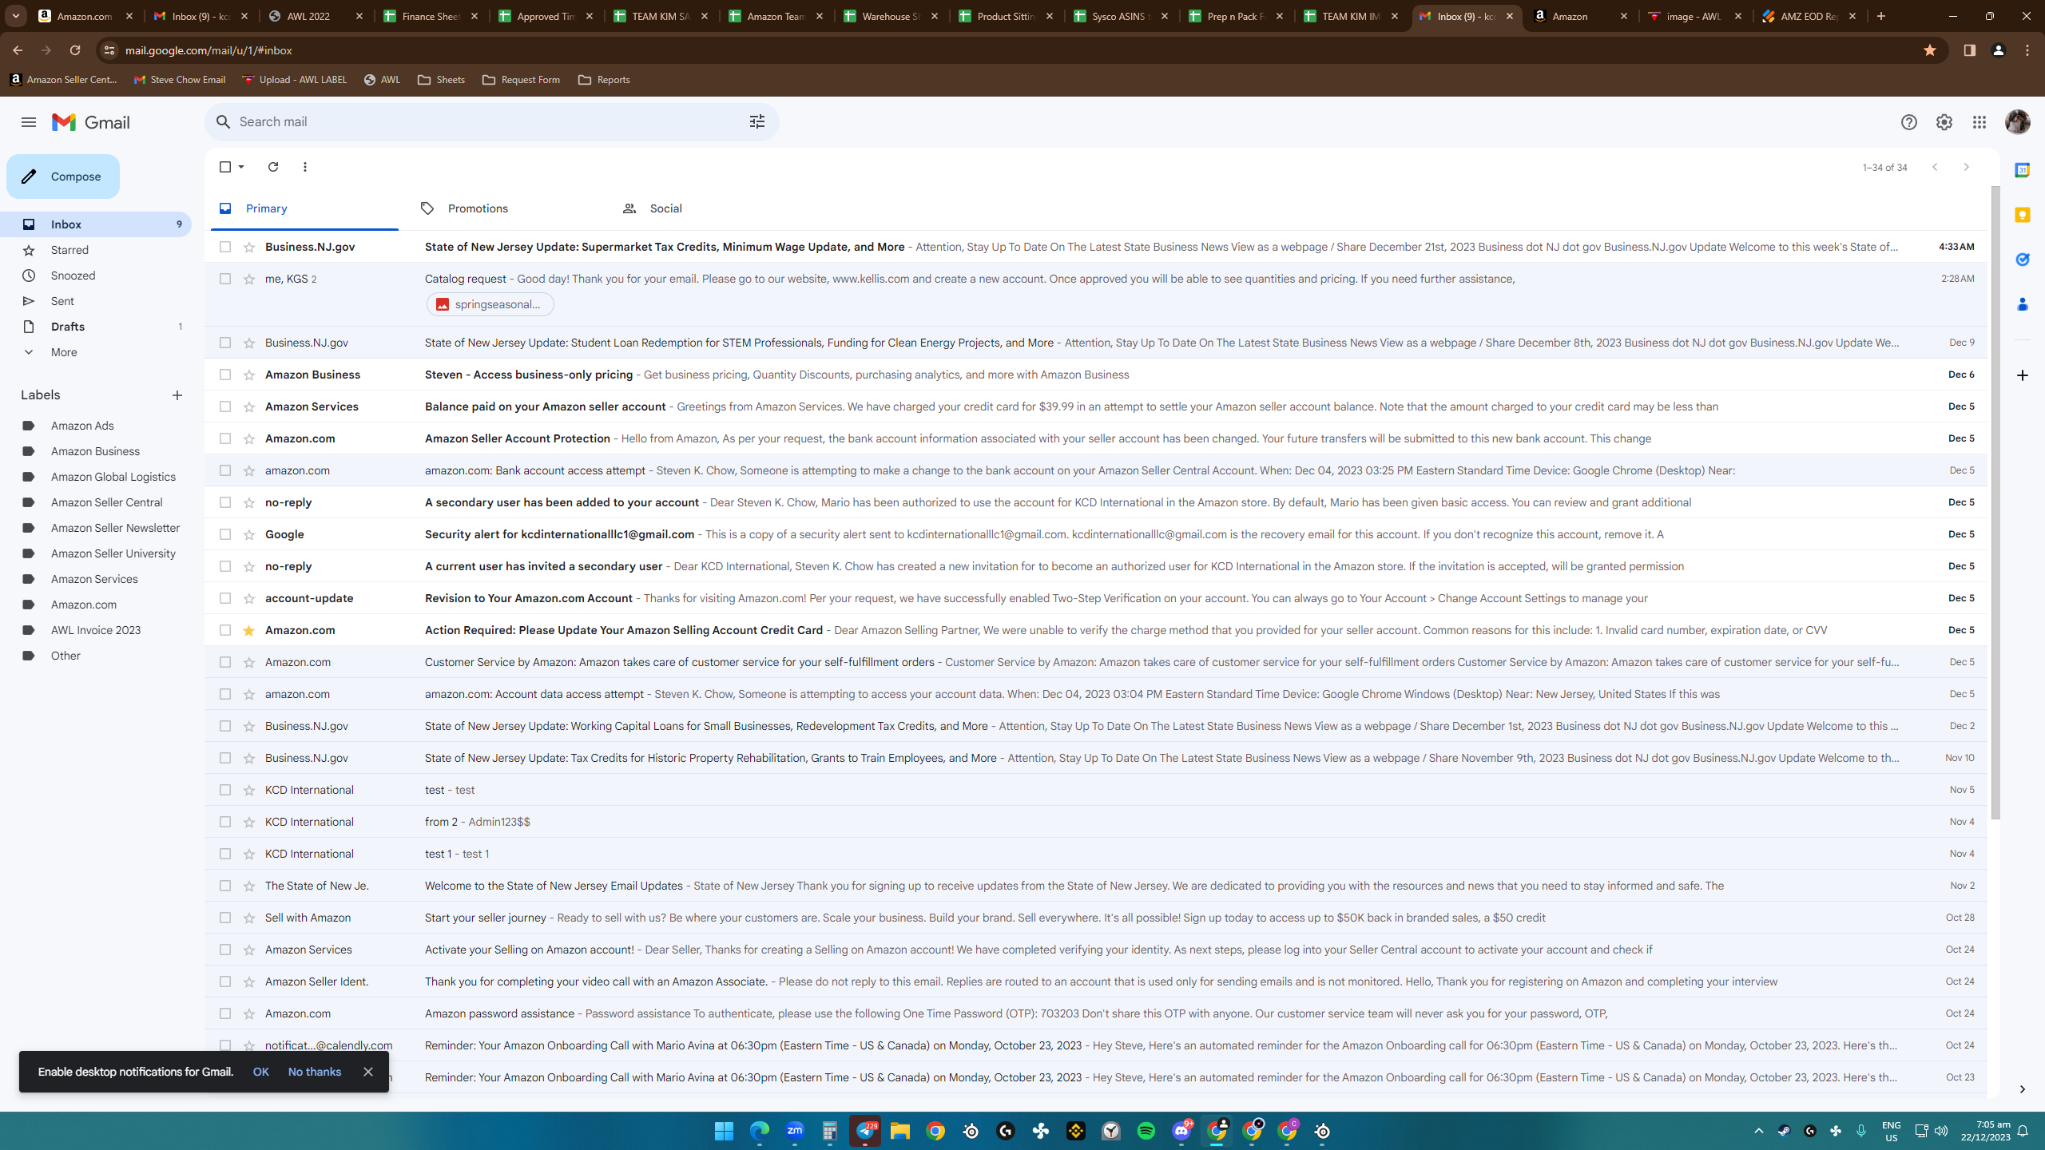Refresh the inbox message list
2045x1150 pixels.
pyautogui.click(x=273, y=167)
